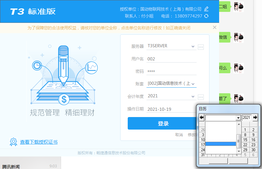This screenshot has height=169, width=262.
Task: Click the edit pencil icon beside 授权单位
Action: 206,9
